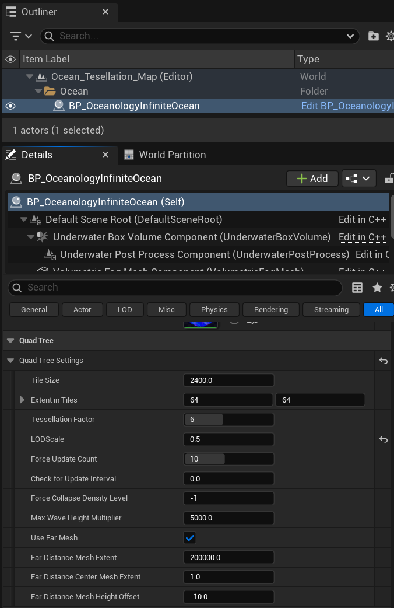Toggle visibility of BP_OceanologyInfiniteOcean

click(x=9, y=106)
